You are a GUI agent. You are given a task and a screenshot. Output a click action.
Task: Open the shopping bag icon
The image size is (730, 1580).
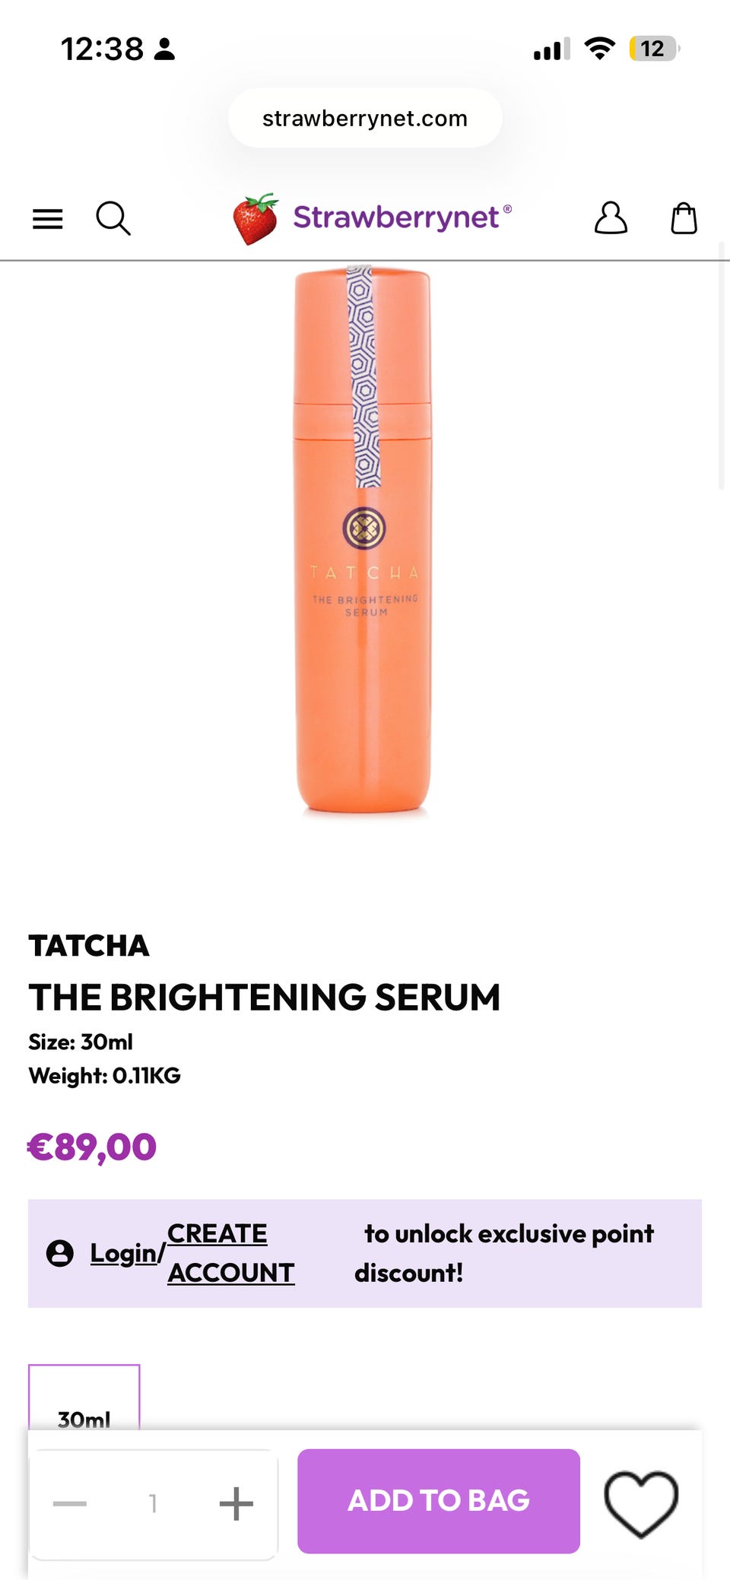[x=684, y=218]
